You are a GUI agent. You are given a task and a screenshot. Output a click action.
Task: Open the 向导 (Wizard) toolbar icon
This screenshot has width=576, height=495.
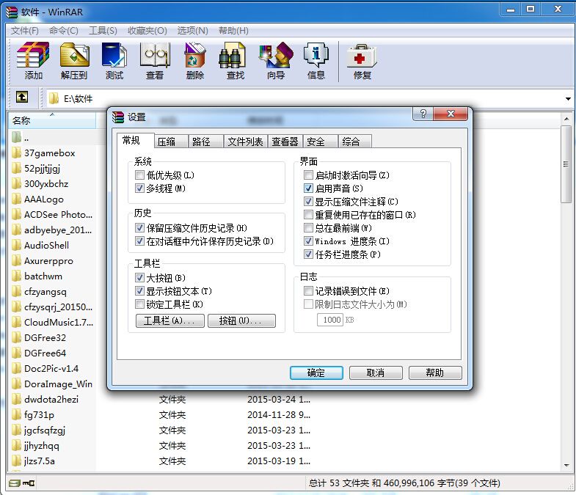coord(276,55)
